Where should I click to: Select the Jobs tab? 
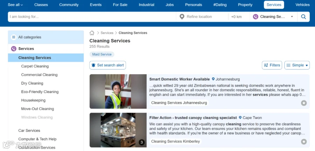click(169, 5)
